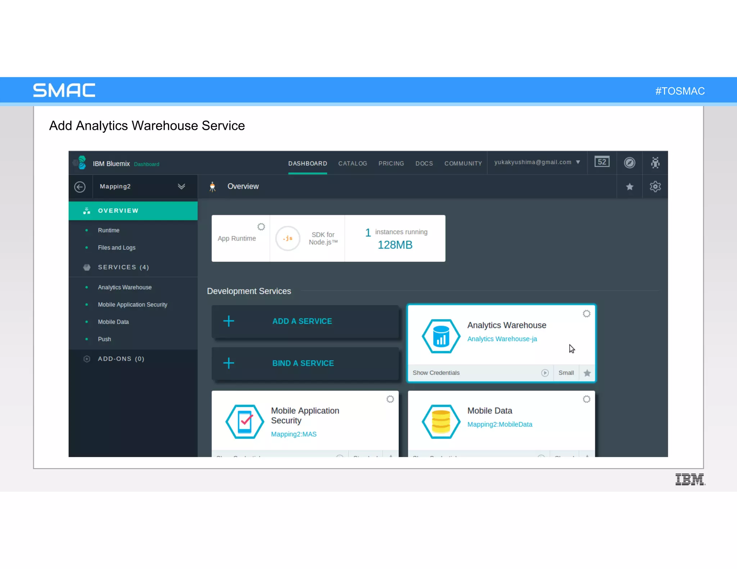The image size is (737, 569).
Task: Expand the Mapping2 app selector chevron
Action: pos(181,186)
